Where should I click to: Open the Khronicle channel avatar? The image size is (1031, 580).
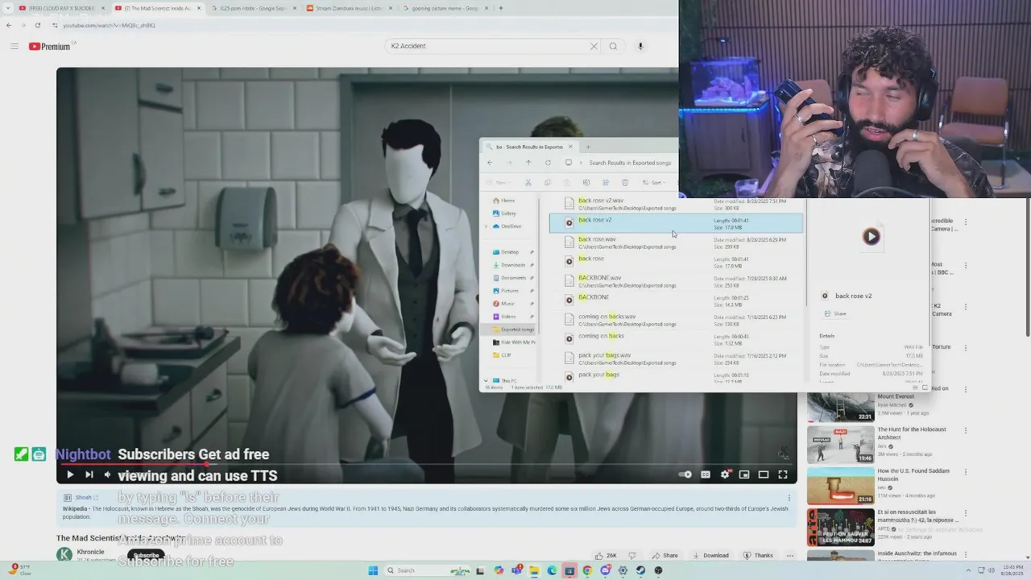coord(64,555)
